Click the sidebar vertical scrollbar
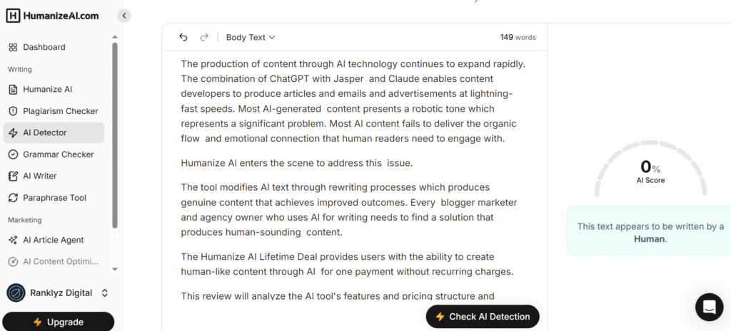Viewport: 731px width, 331px height. pos(115,135)
